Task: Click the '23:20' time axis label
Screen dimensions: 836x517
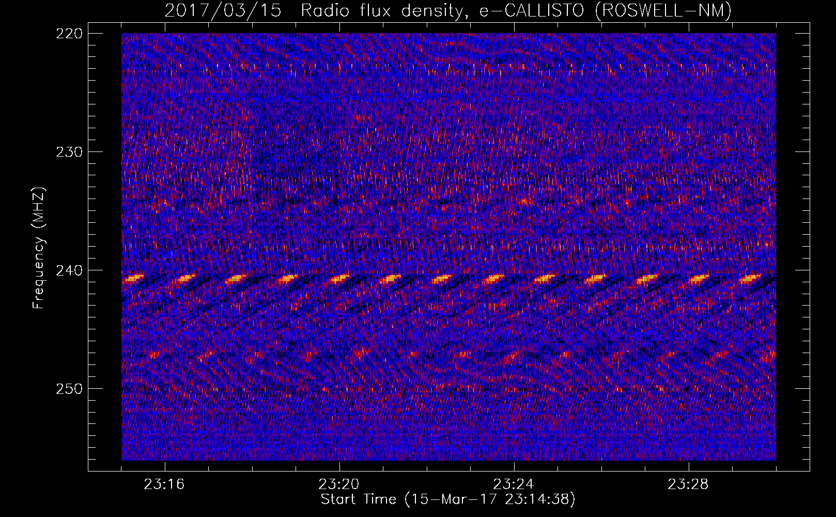Action: [x=339, y=484]
